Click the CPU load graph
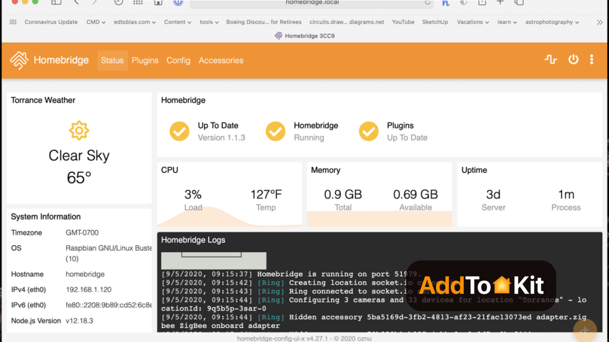Viewport: 609px width, 342px height. pyautogui.click(x=229, y=216)
